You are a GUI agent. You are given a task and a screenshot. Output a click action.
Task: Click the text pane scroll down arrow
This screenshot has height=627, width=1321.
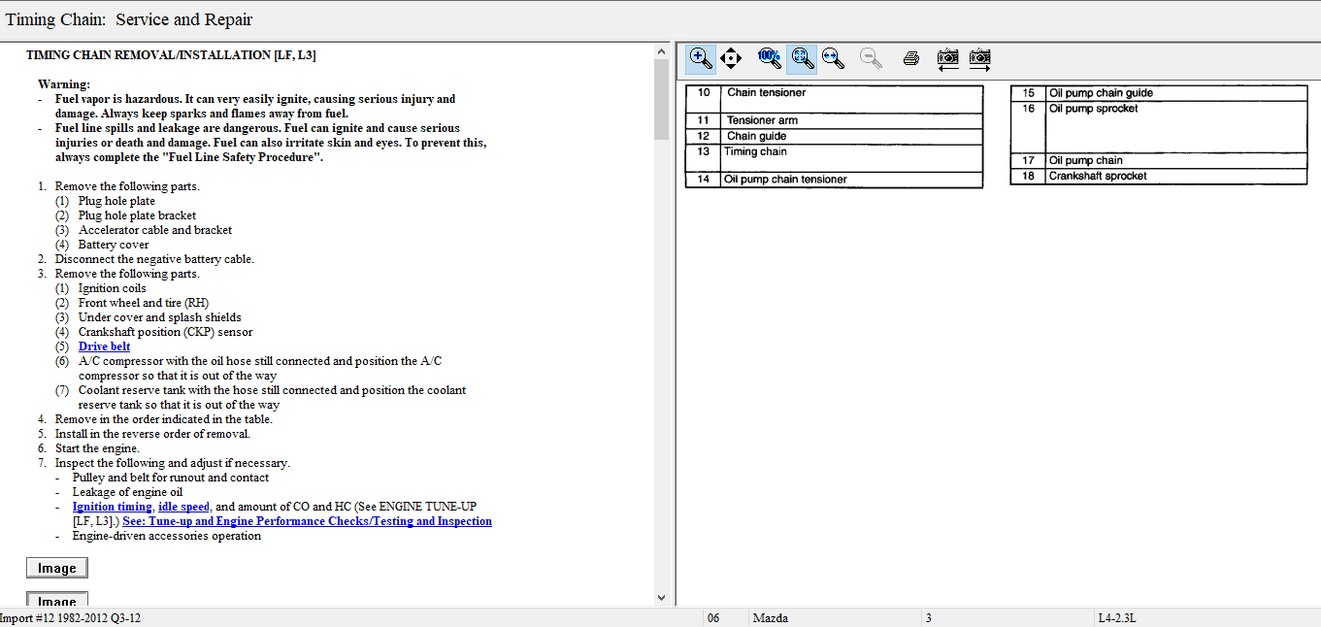coord(662,598)
